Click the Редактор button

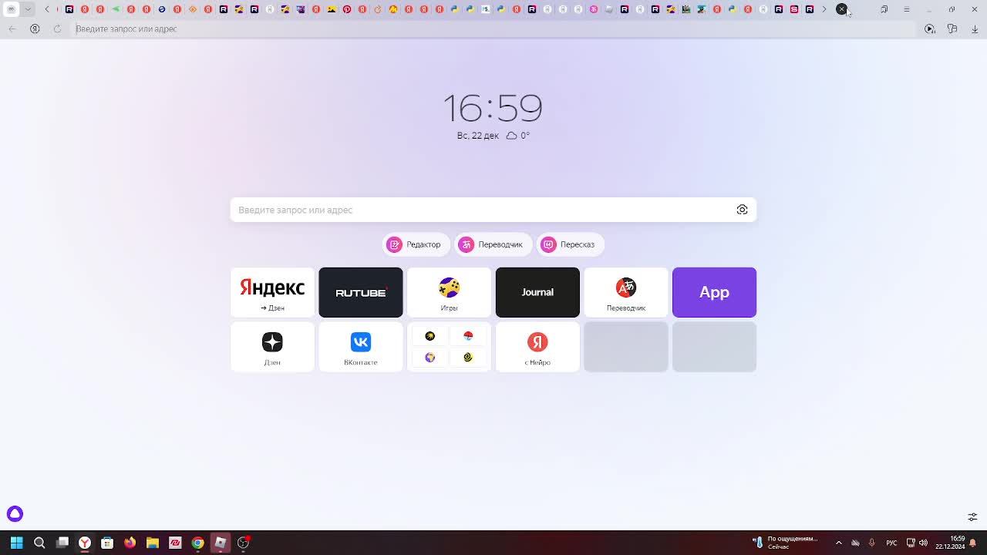[416, 244]
